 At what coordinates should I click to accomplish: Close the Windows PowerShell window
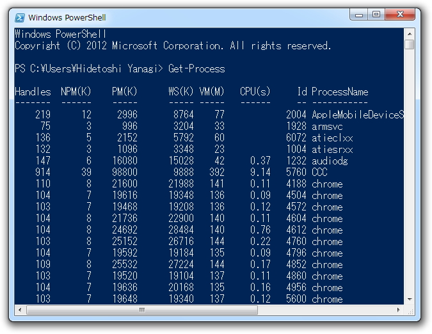click(400, 14)
